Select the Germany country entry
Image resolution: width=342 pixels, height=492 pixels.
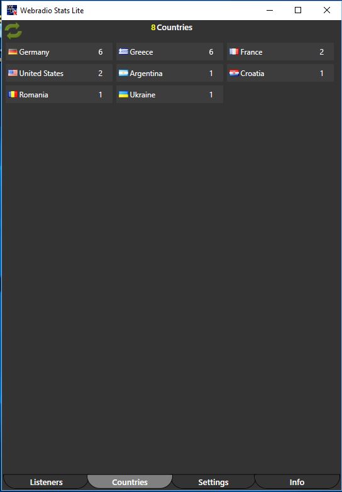click(x=59, y=52)
